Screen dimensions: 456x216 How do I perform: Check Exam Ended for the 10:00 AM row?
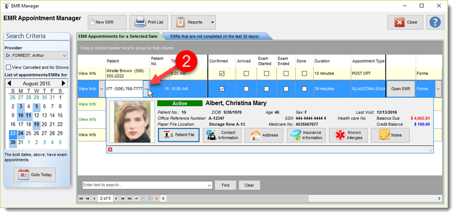(286, 89)
